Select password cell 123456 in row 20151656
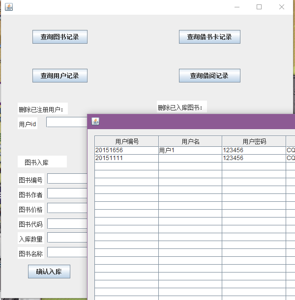This screenshot has width=295, height=300. 254,150
